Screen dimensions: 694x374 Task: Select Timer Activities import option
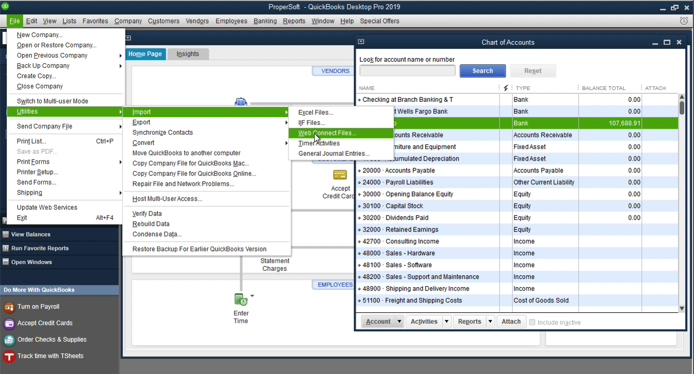340,143
